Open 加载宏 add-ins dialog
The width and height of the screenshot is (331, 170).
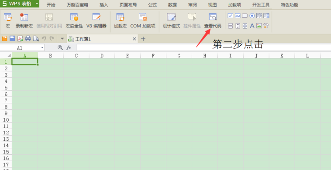pyautogui.click(x=120, y=20)
